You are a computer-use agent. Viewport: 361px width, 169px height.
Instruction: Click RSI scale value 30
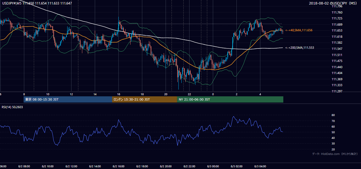tap(333, 144)
